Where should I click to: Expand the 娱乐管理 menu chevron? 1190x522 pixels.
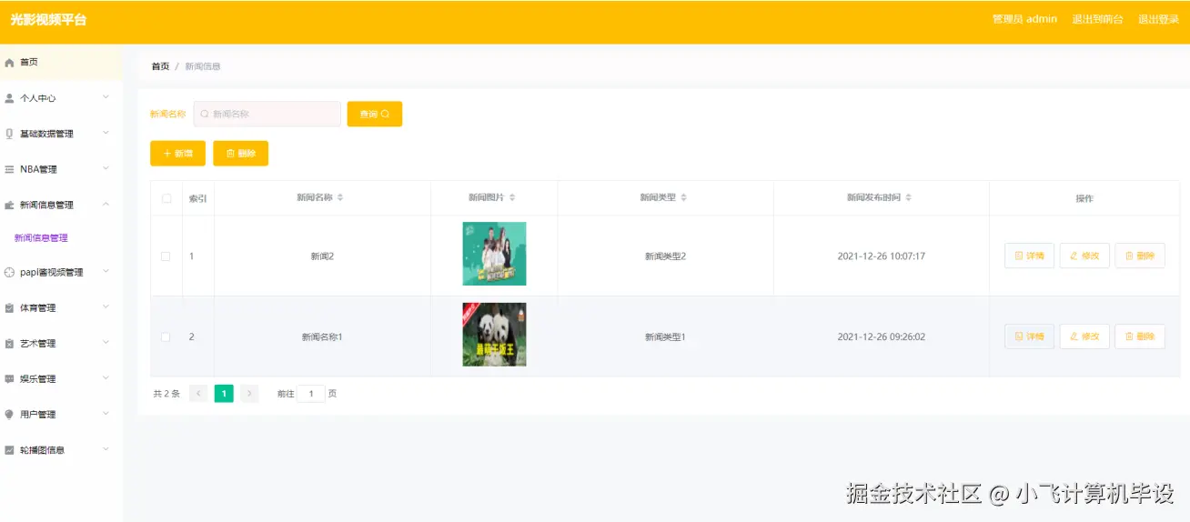coord(106,377)
